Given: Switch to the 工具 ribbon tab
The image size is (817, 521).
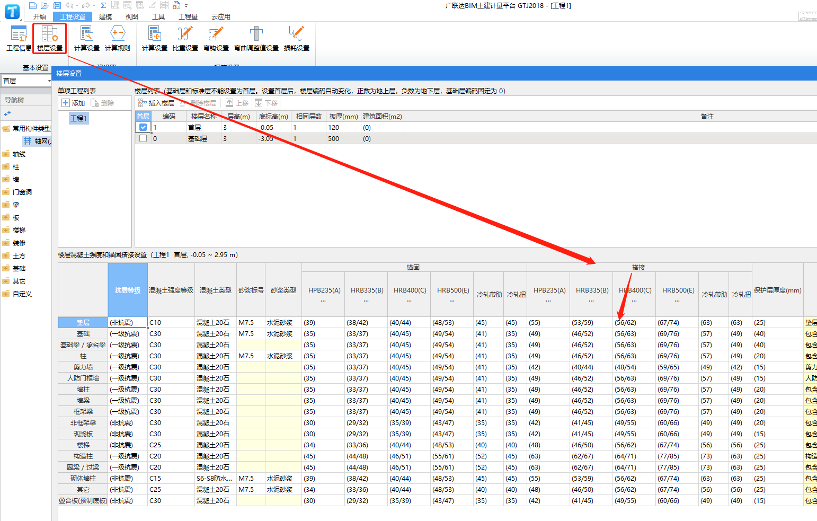Looking at the screenshot, I should point(158,16).
